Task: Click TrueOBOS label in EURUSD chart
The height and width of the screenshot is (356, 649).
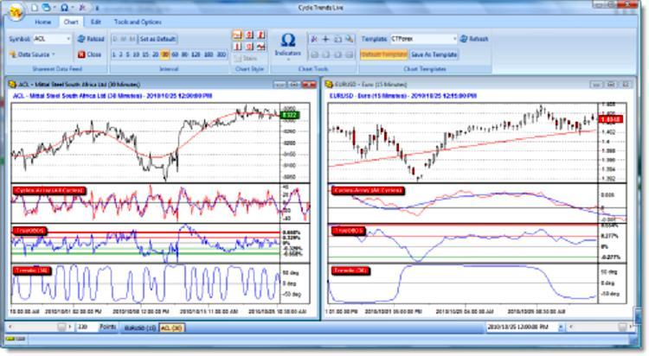Action: (348, 231)
